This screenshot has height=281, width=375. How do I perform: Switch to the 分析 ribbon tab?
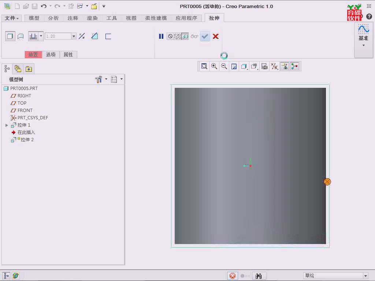click(53, 18)
